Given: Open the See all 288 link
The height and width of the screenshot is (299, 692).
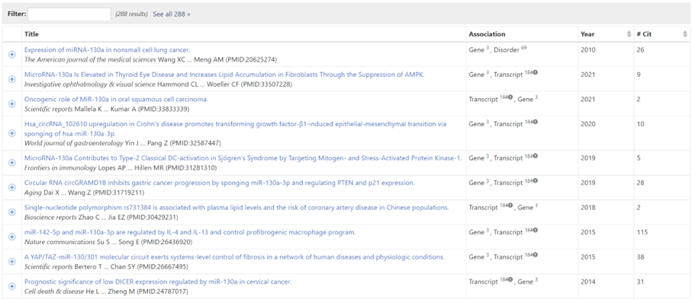Looking at the screenshot, I should tap(172, 14).
